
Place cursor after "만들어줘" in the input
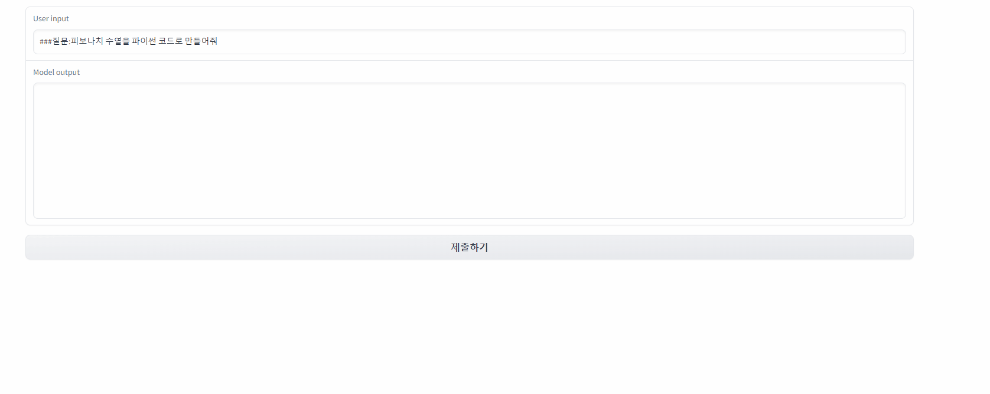(218, 41)
